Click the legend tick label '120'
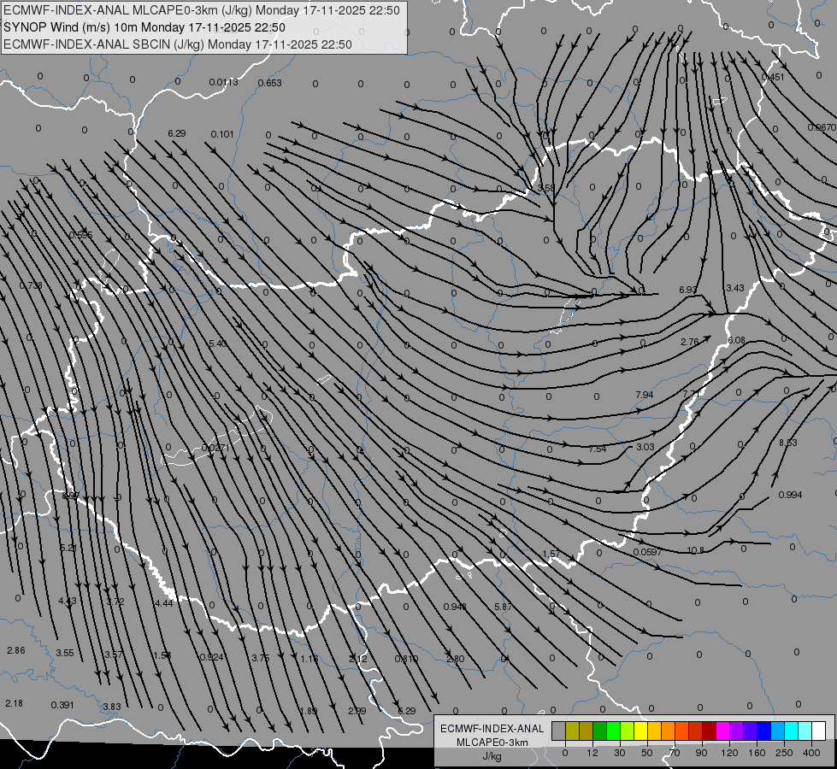This screenshot has height=769, width=837. 729,753
